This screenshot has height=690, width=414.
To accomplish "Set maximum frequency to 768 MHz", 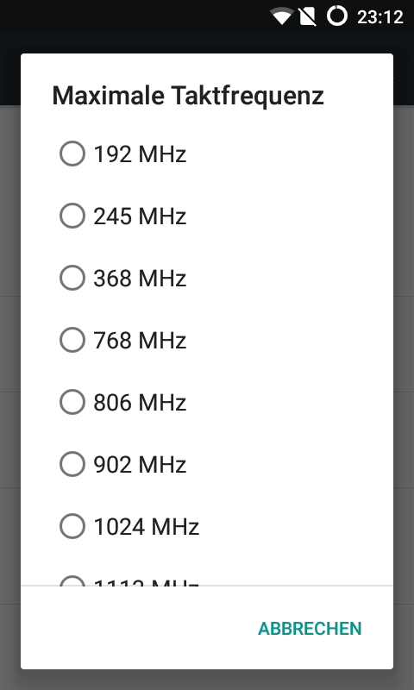I will [x=207, y=340].
